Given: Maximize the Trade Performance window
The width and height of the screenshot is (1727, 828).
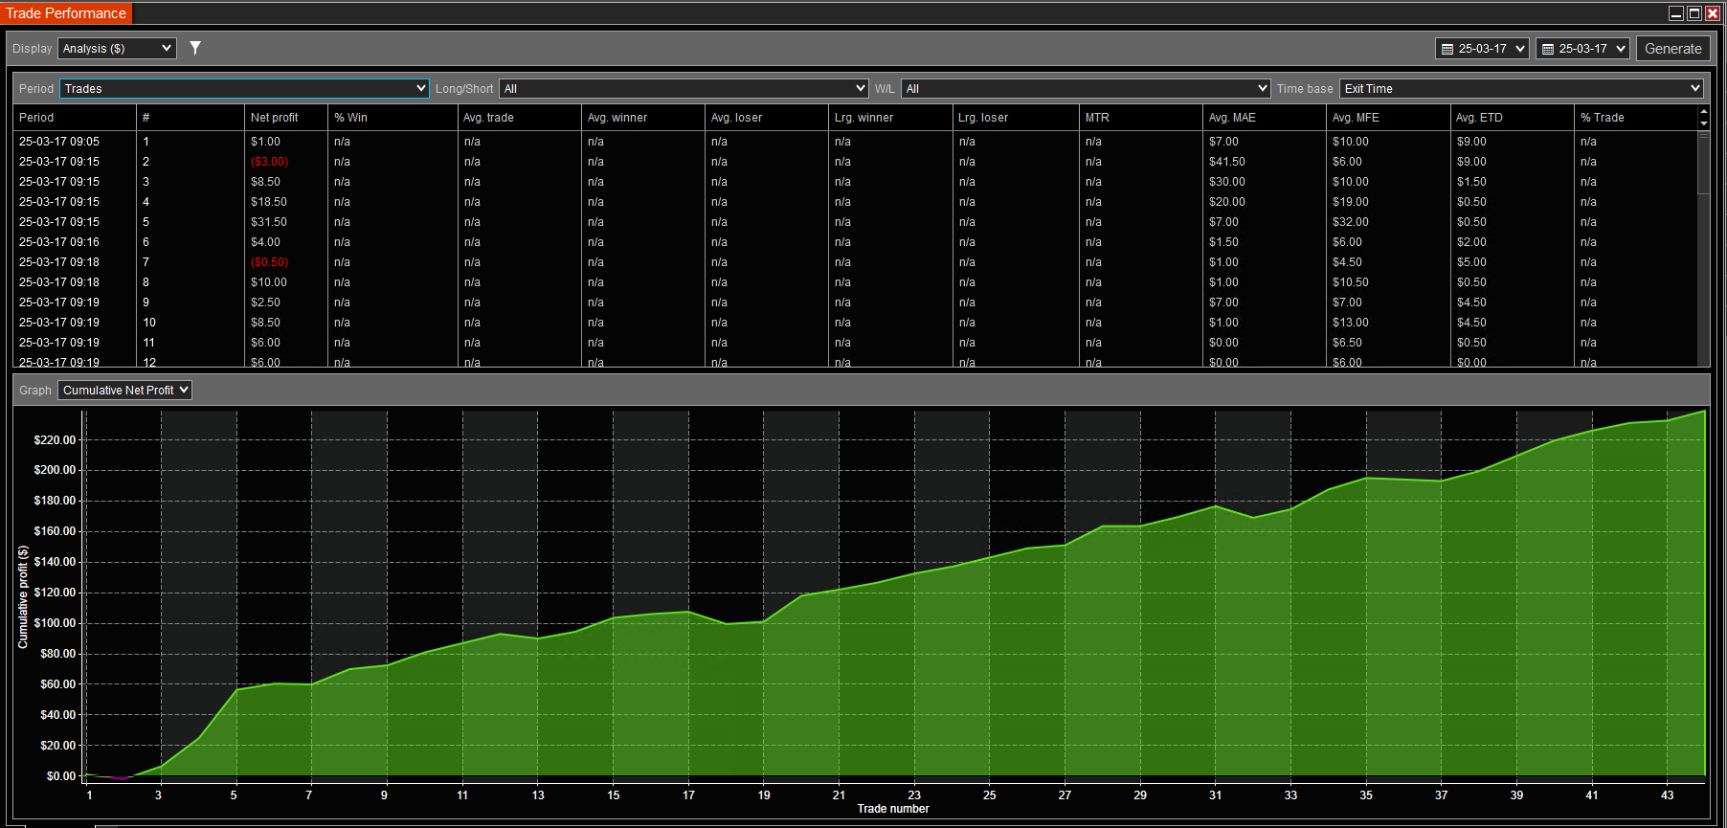Looking at the screenshot, I should [1694, 13].
